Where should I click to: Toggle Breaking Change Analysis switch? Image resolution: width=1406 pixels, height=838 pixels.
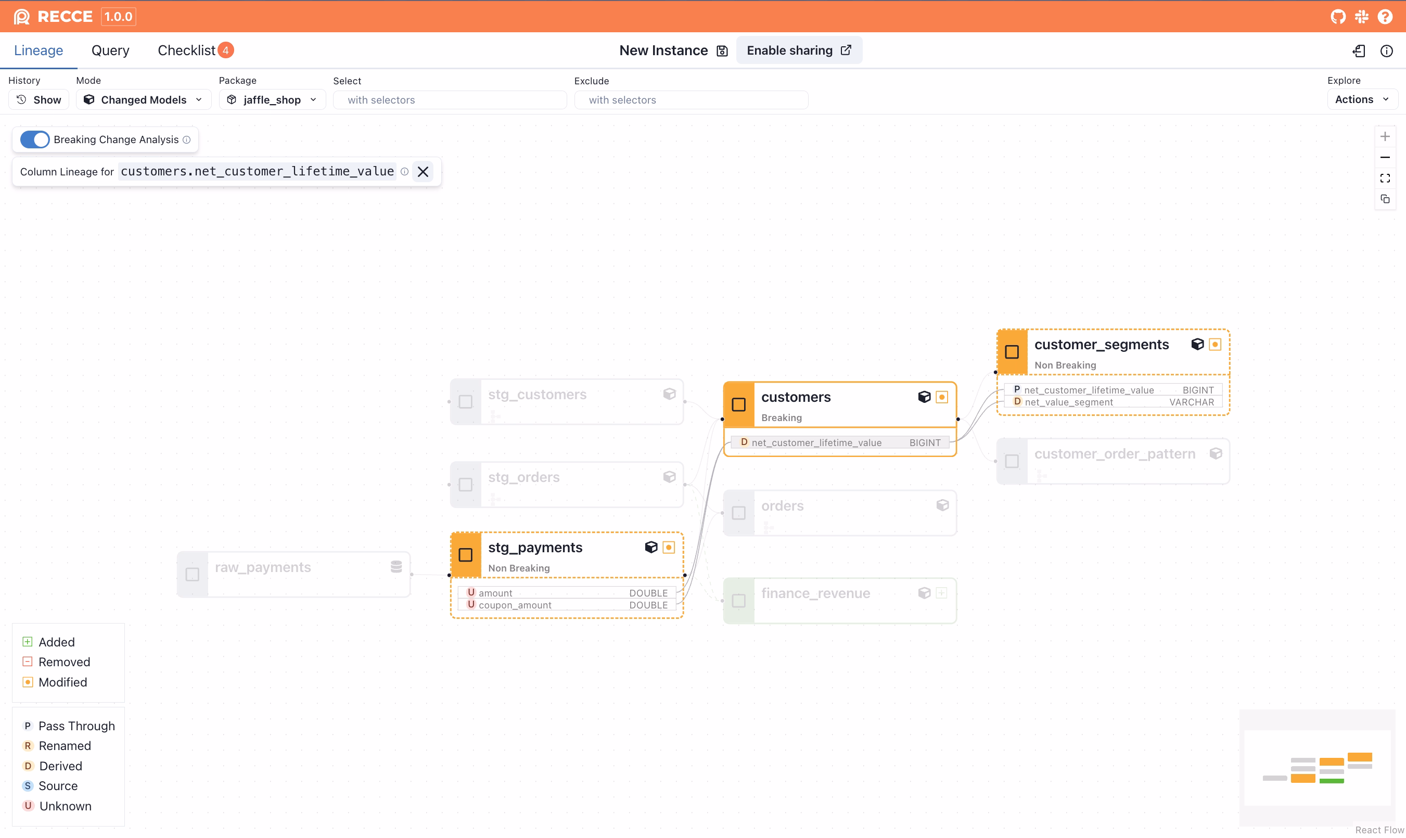[35, 139]
